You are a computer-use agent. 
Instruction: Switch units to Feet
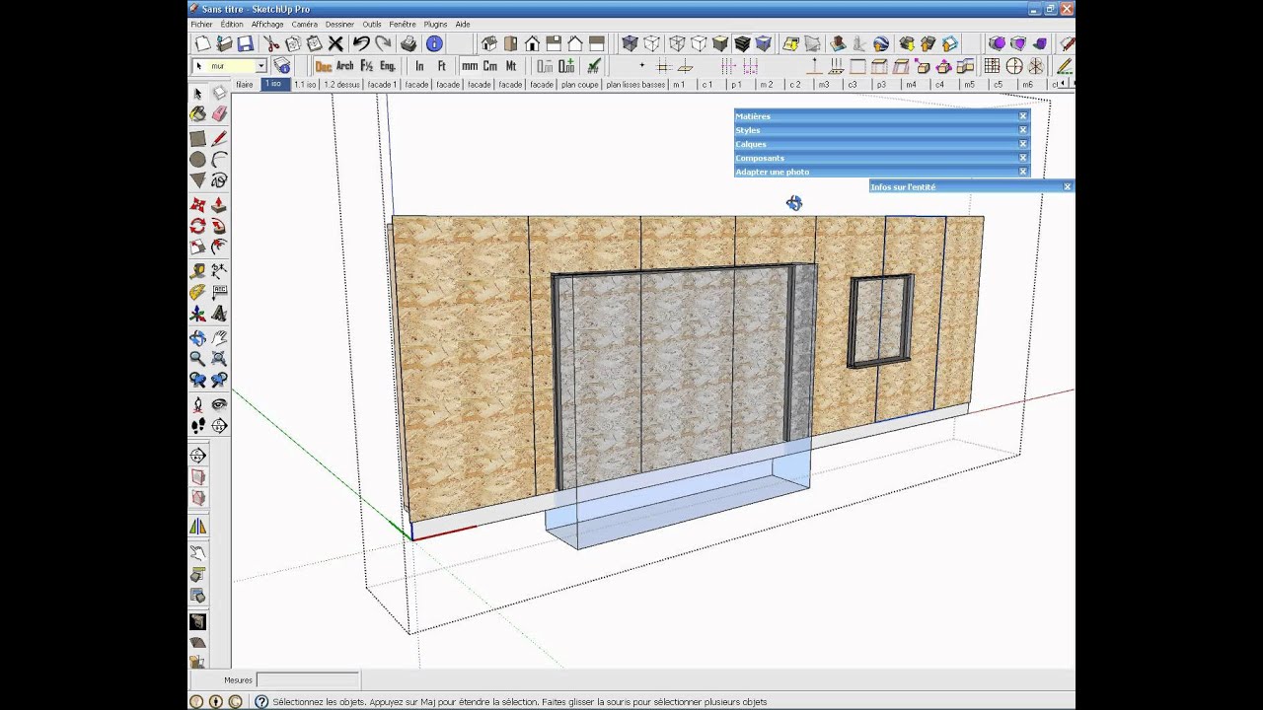[441, 66]
